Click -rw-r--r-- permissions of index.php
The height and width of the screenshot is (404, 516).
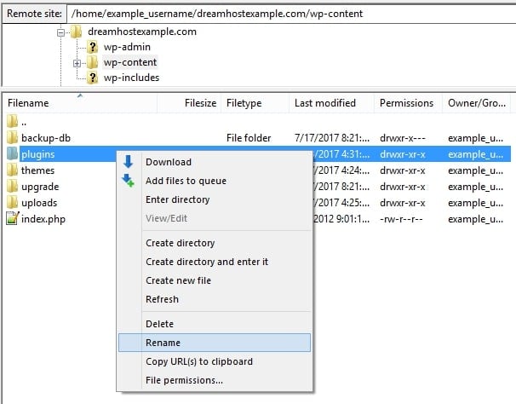pyautogui.click(x=401, y=219)
